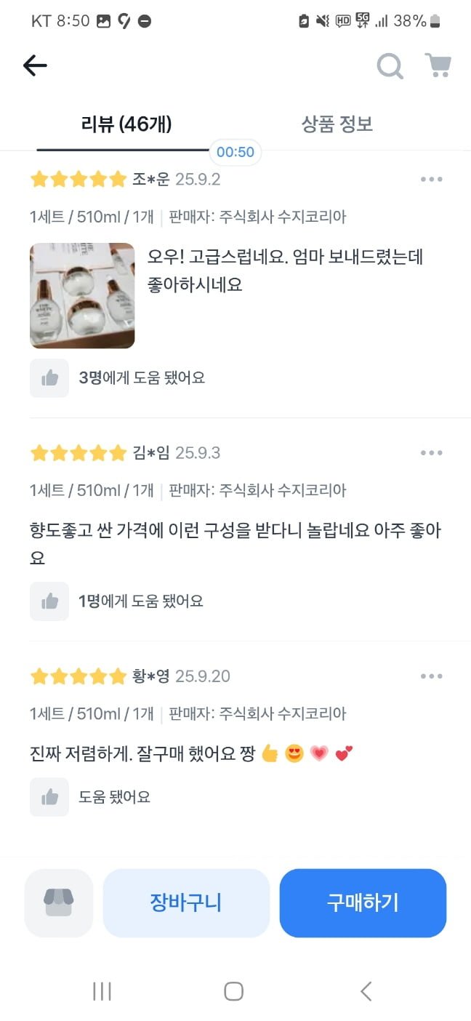Viewport: 471px width, 1021px height.
Task: Open three-dot menu on 김*임's review
Action: point(431,453)
